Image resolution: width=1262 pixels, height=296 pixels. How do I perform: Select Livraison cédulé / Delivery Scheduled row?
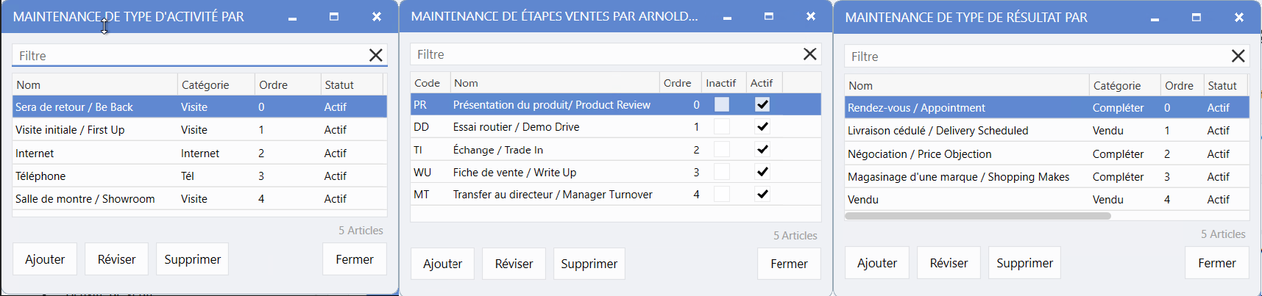937,131
